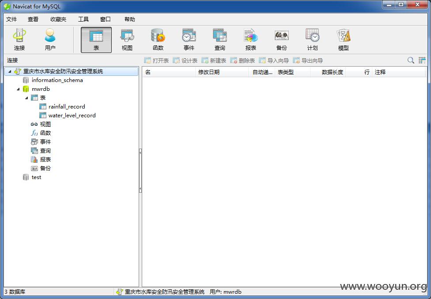Select the 模型 (Model) toolbar icon
The width and height of the screenshot is (431, 299).
[343, 40]
